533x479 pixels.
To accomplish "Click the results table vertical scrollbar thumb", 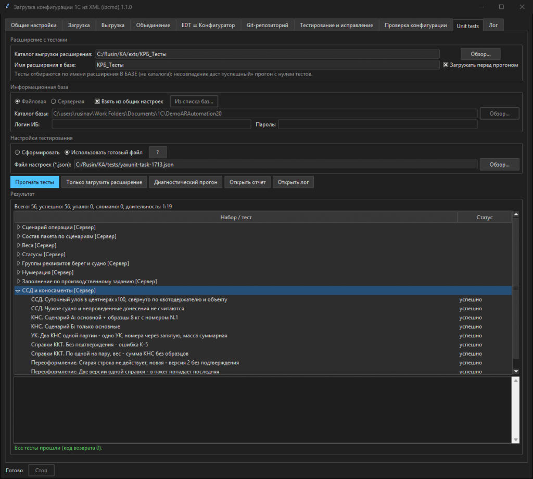I will tap(516, 288).
